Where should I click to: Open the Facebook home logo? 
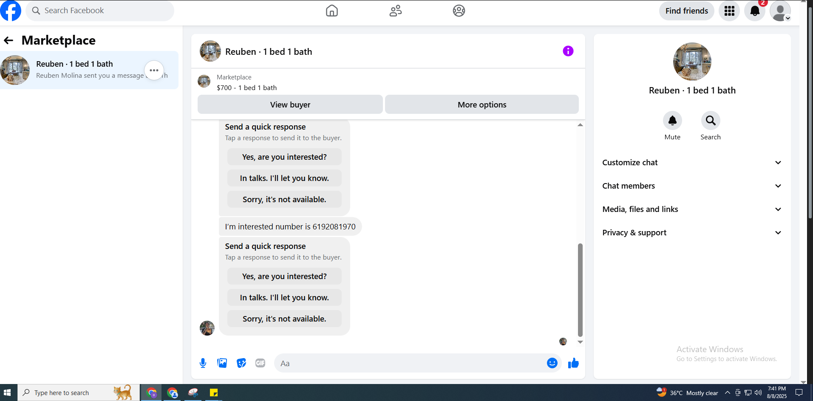point(10,11)
